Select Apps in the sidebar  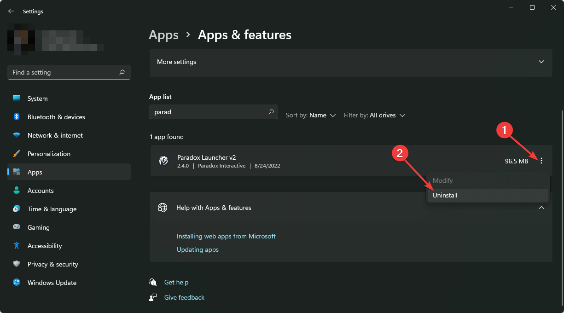[69, 172]
